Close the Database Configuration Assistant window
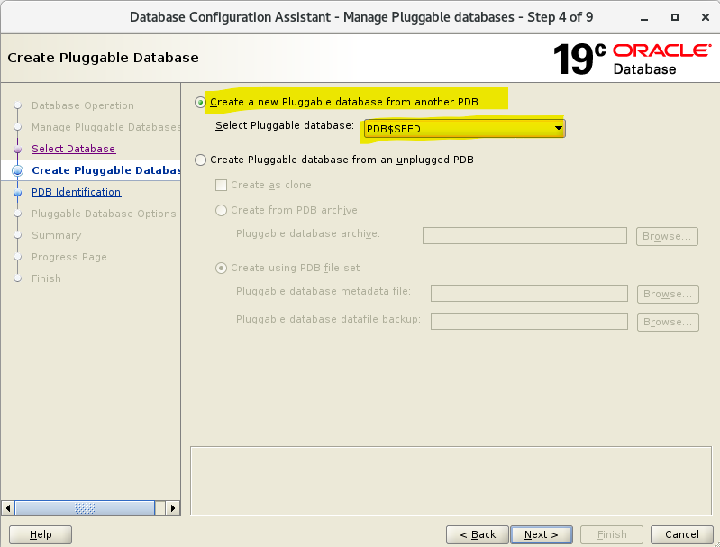This screenshot has height=547, width=720. pos(706,17)
